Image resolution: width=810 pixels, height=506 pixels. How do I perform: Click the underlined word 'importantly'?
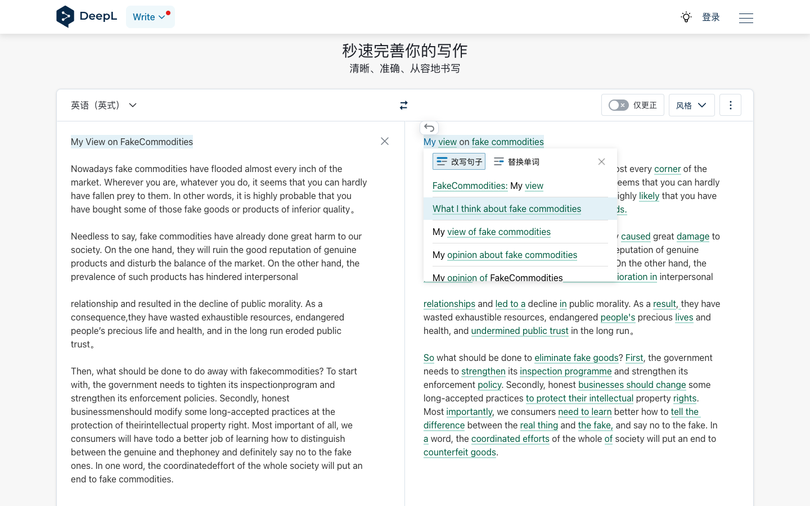pyautogui.click(x=469, y=412)
